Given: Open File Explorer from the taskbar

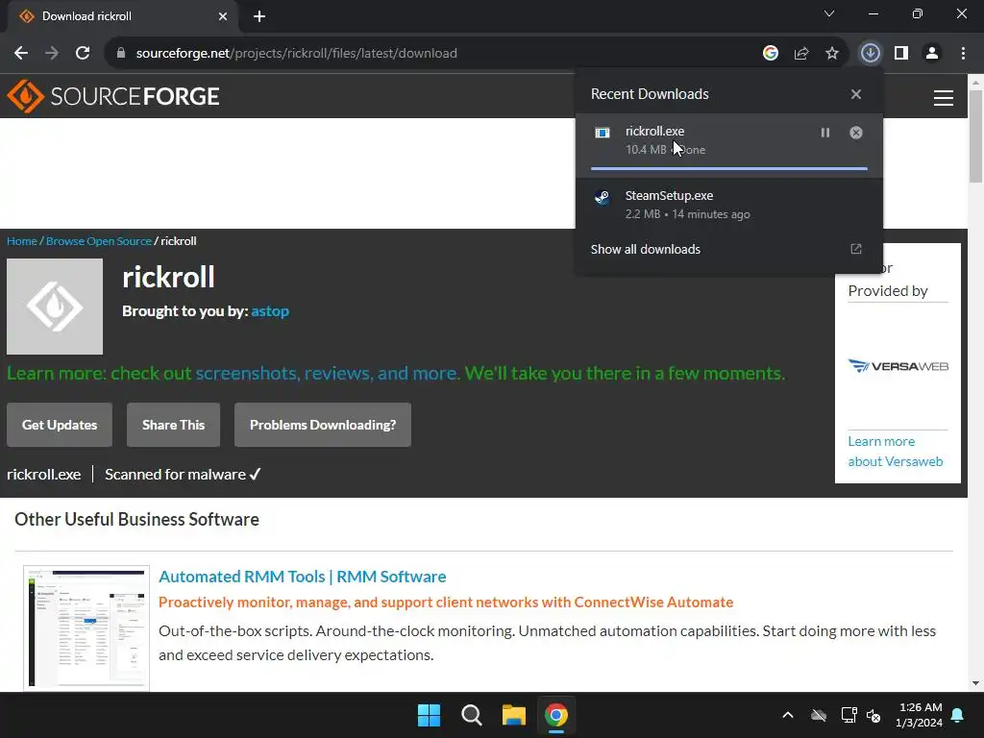Looking at the screenshot, I should click(x=513, y=715).
